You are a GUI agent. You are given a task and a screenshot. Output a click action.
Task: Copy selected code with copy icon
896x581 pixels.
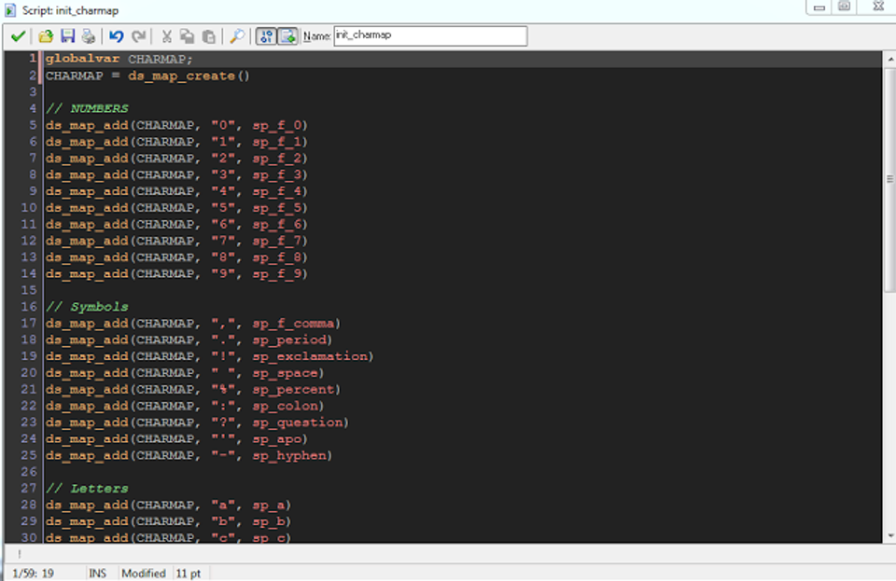coord(188,36)
